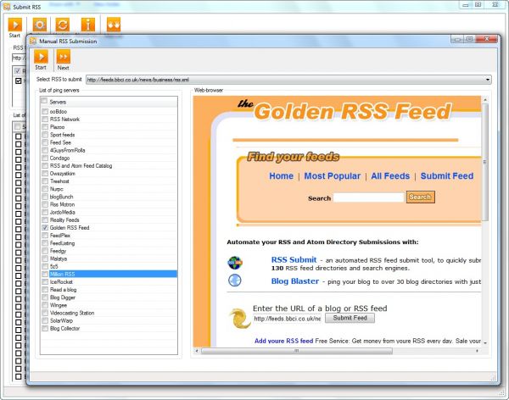Click golden swirl icon next to URL field
Image resolution: width=509 pixels, height=400 pixels.
239,319
